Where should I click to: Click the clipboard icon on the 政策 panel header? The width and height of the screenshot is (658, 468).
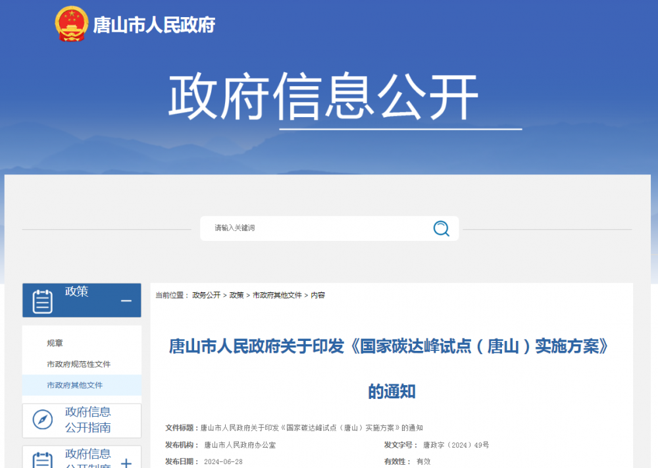pyautogui.click(x=41, y=299)
